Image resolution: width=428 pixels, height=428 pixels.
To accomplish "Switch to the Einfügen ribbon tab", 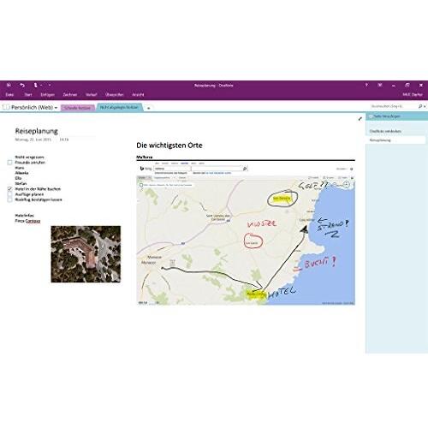I will [48, 94].
